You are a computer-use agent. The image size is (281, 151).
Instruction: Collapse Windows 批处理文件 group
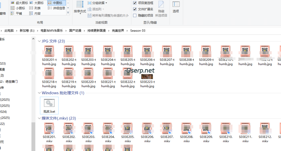(x=39, y=93)
